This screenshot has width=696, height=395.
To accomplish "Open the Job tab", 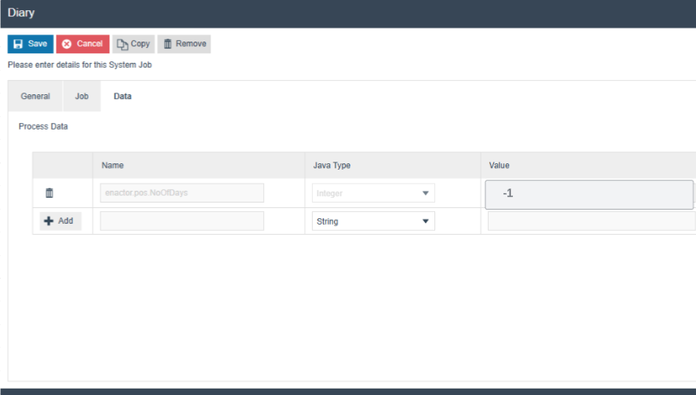I will pyautogui.click(x=82, y=97).
